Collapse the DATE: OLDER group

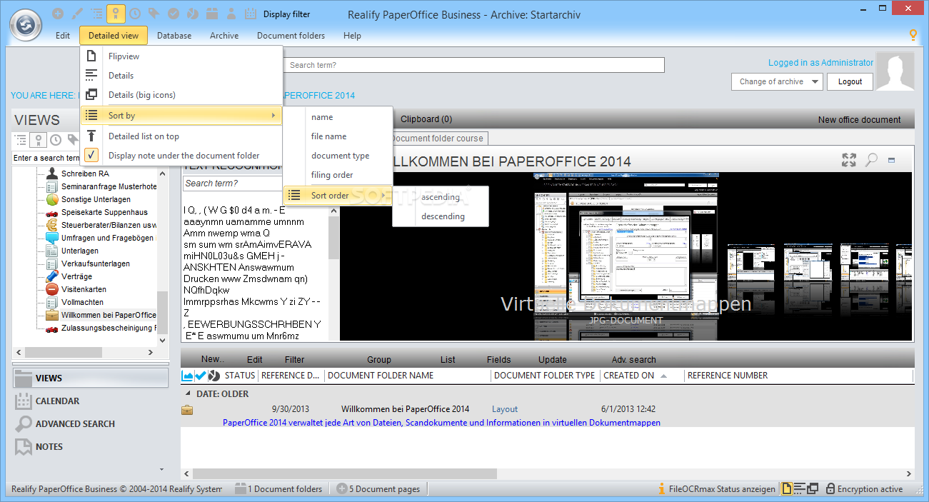(x=189, y=394)
